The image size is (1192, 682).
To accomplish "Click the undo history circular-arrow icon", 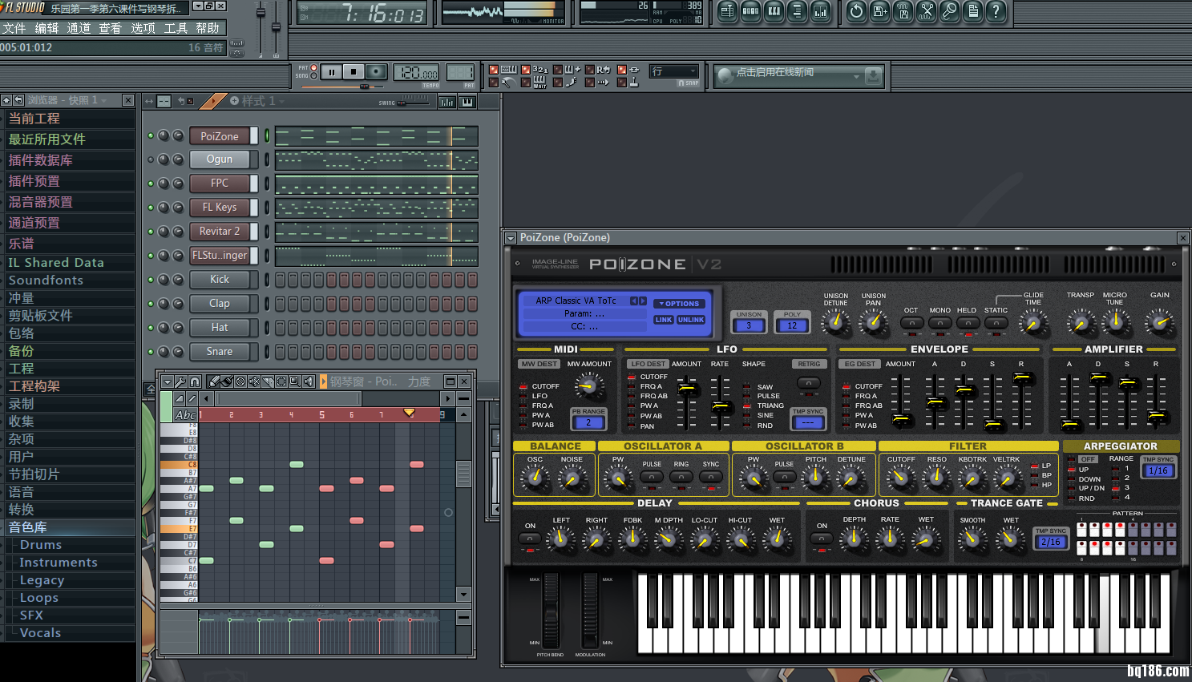I will point(857,11).
